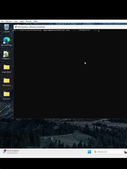Click the AppCompatCacheParser.exe command text
The width and height of the screenshot is (127, 169).
click(x=56, y=30)
